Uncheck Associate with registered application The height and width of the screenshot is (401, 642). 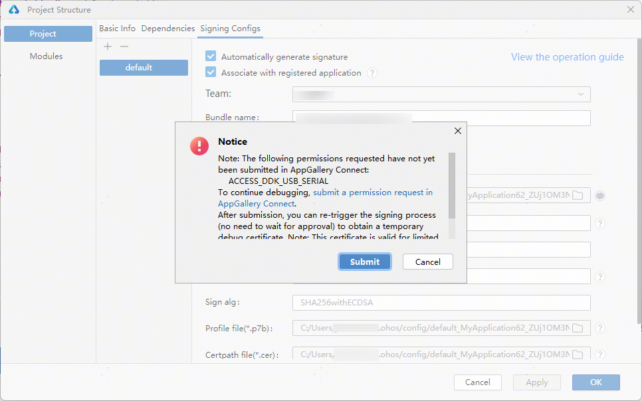click(x=211, y=72)
